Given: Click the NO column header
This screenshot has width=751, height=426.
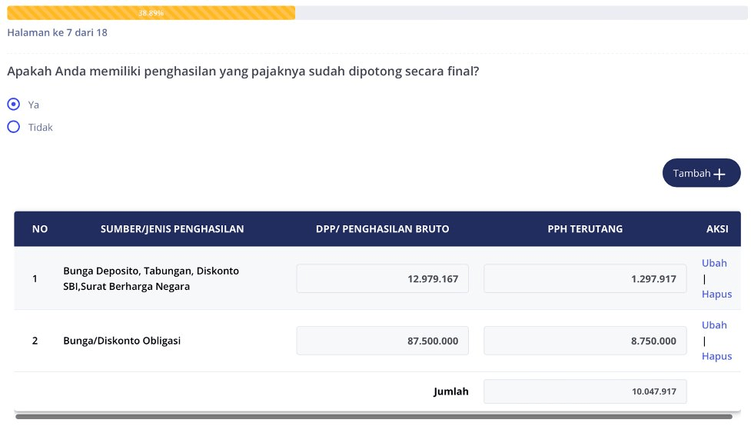Looking at the screenshot, I should (x=40, y=229).
